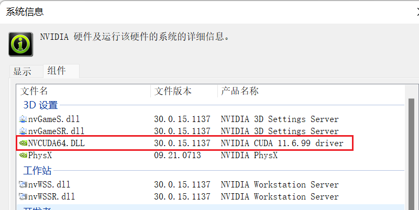Click nvGameS.dll's NVIDIA 3D Settings Server
Screen dimensions: 419x210
pos(280,119)
